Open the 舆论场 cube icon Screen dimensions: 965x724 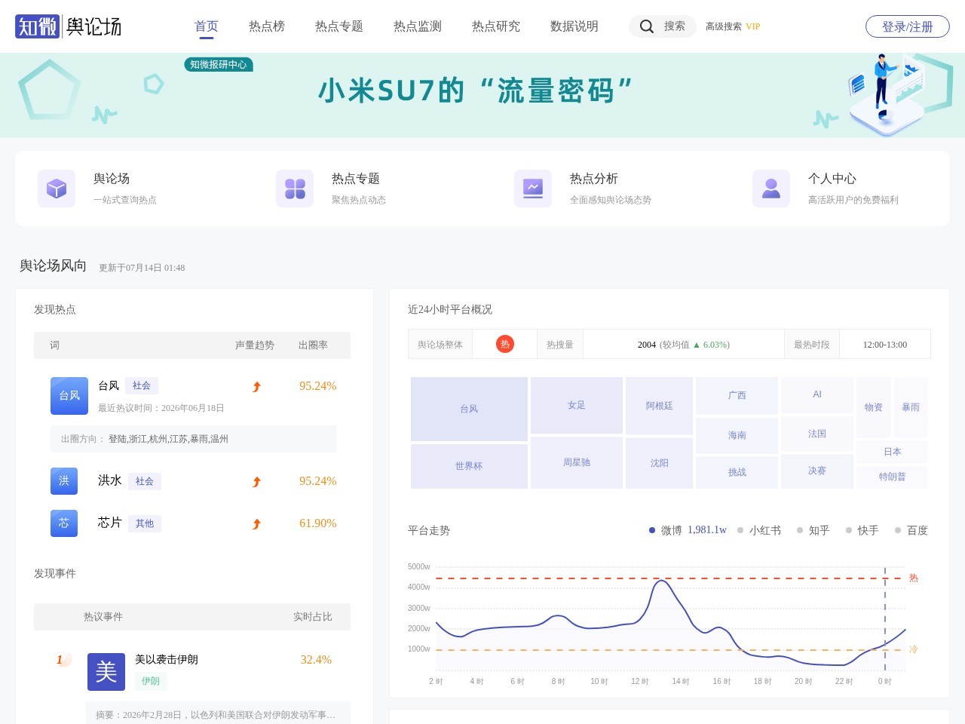(57, 189)
